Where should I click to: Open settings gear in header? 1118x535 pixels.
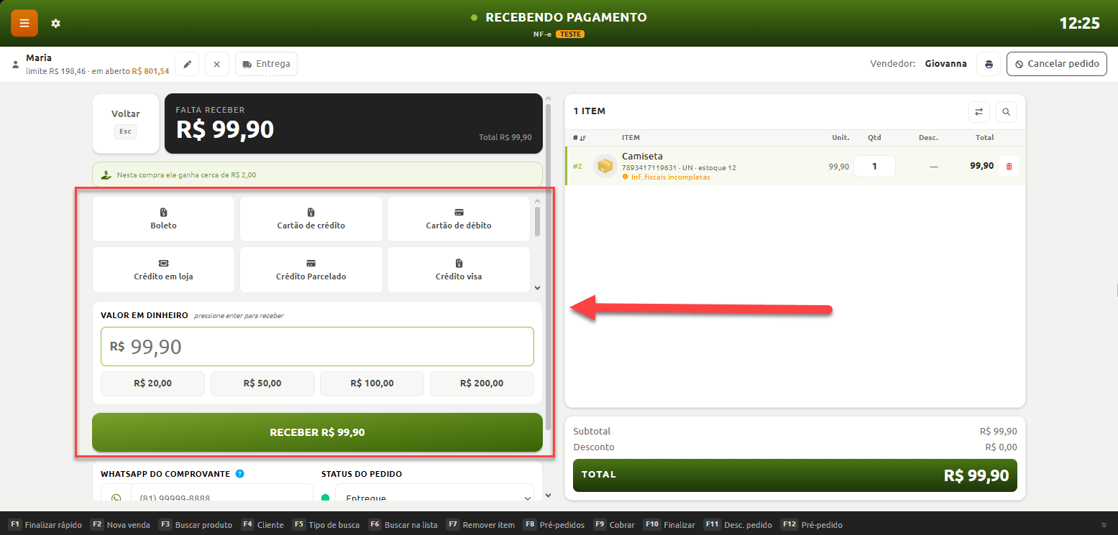56,24
